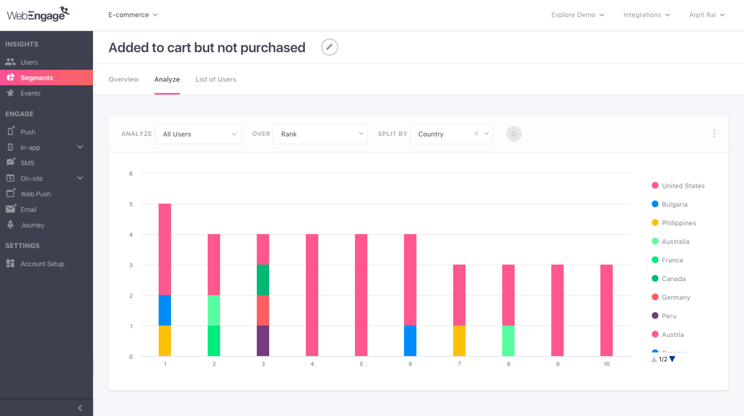Click the refresh icon next to Split By
744x416 pixels.
(514, 134)
